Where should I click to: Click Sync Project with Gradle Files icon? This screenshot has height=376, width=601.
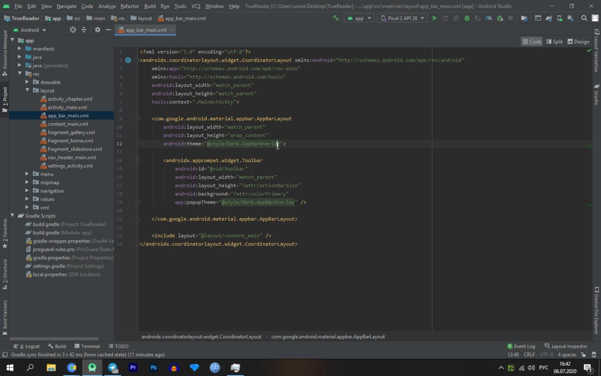[549, 18]
